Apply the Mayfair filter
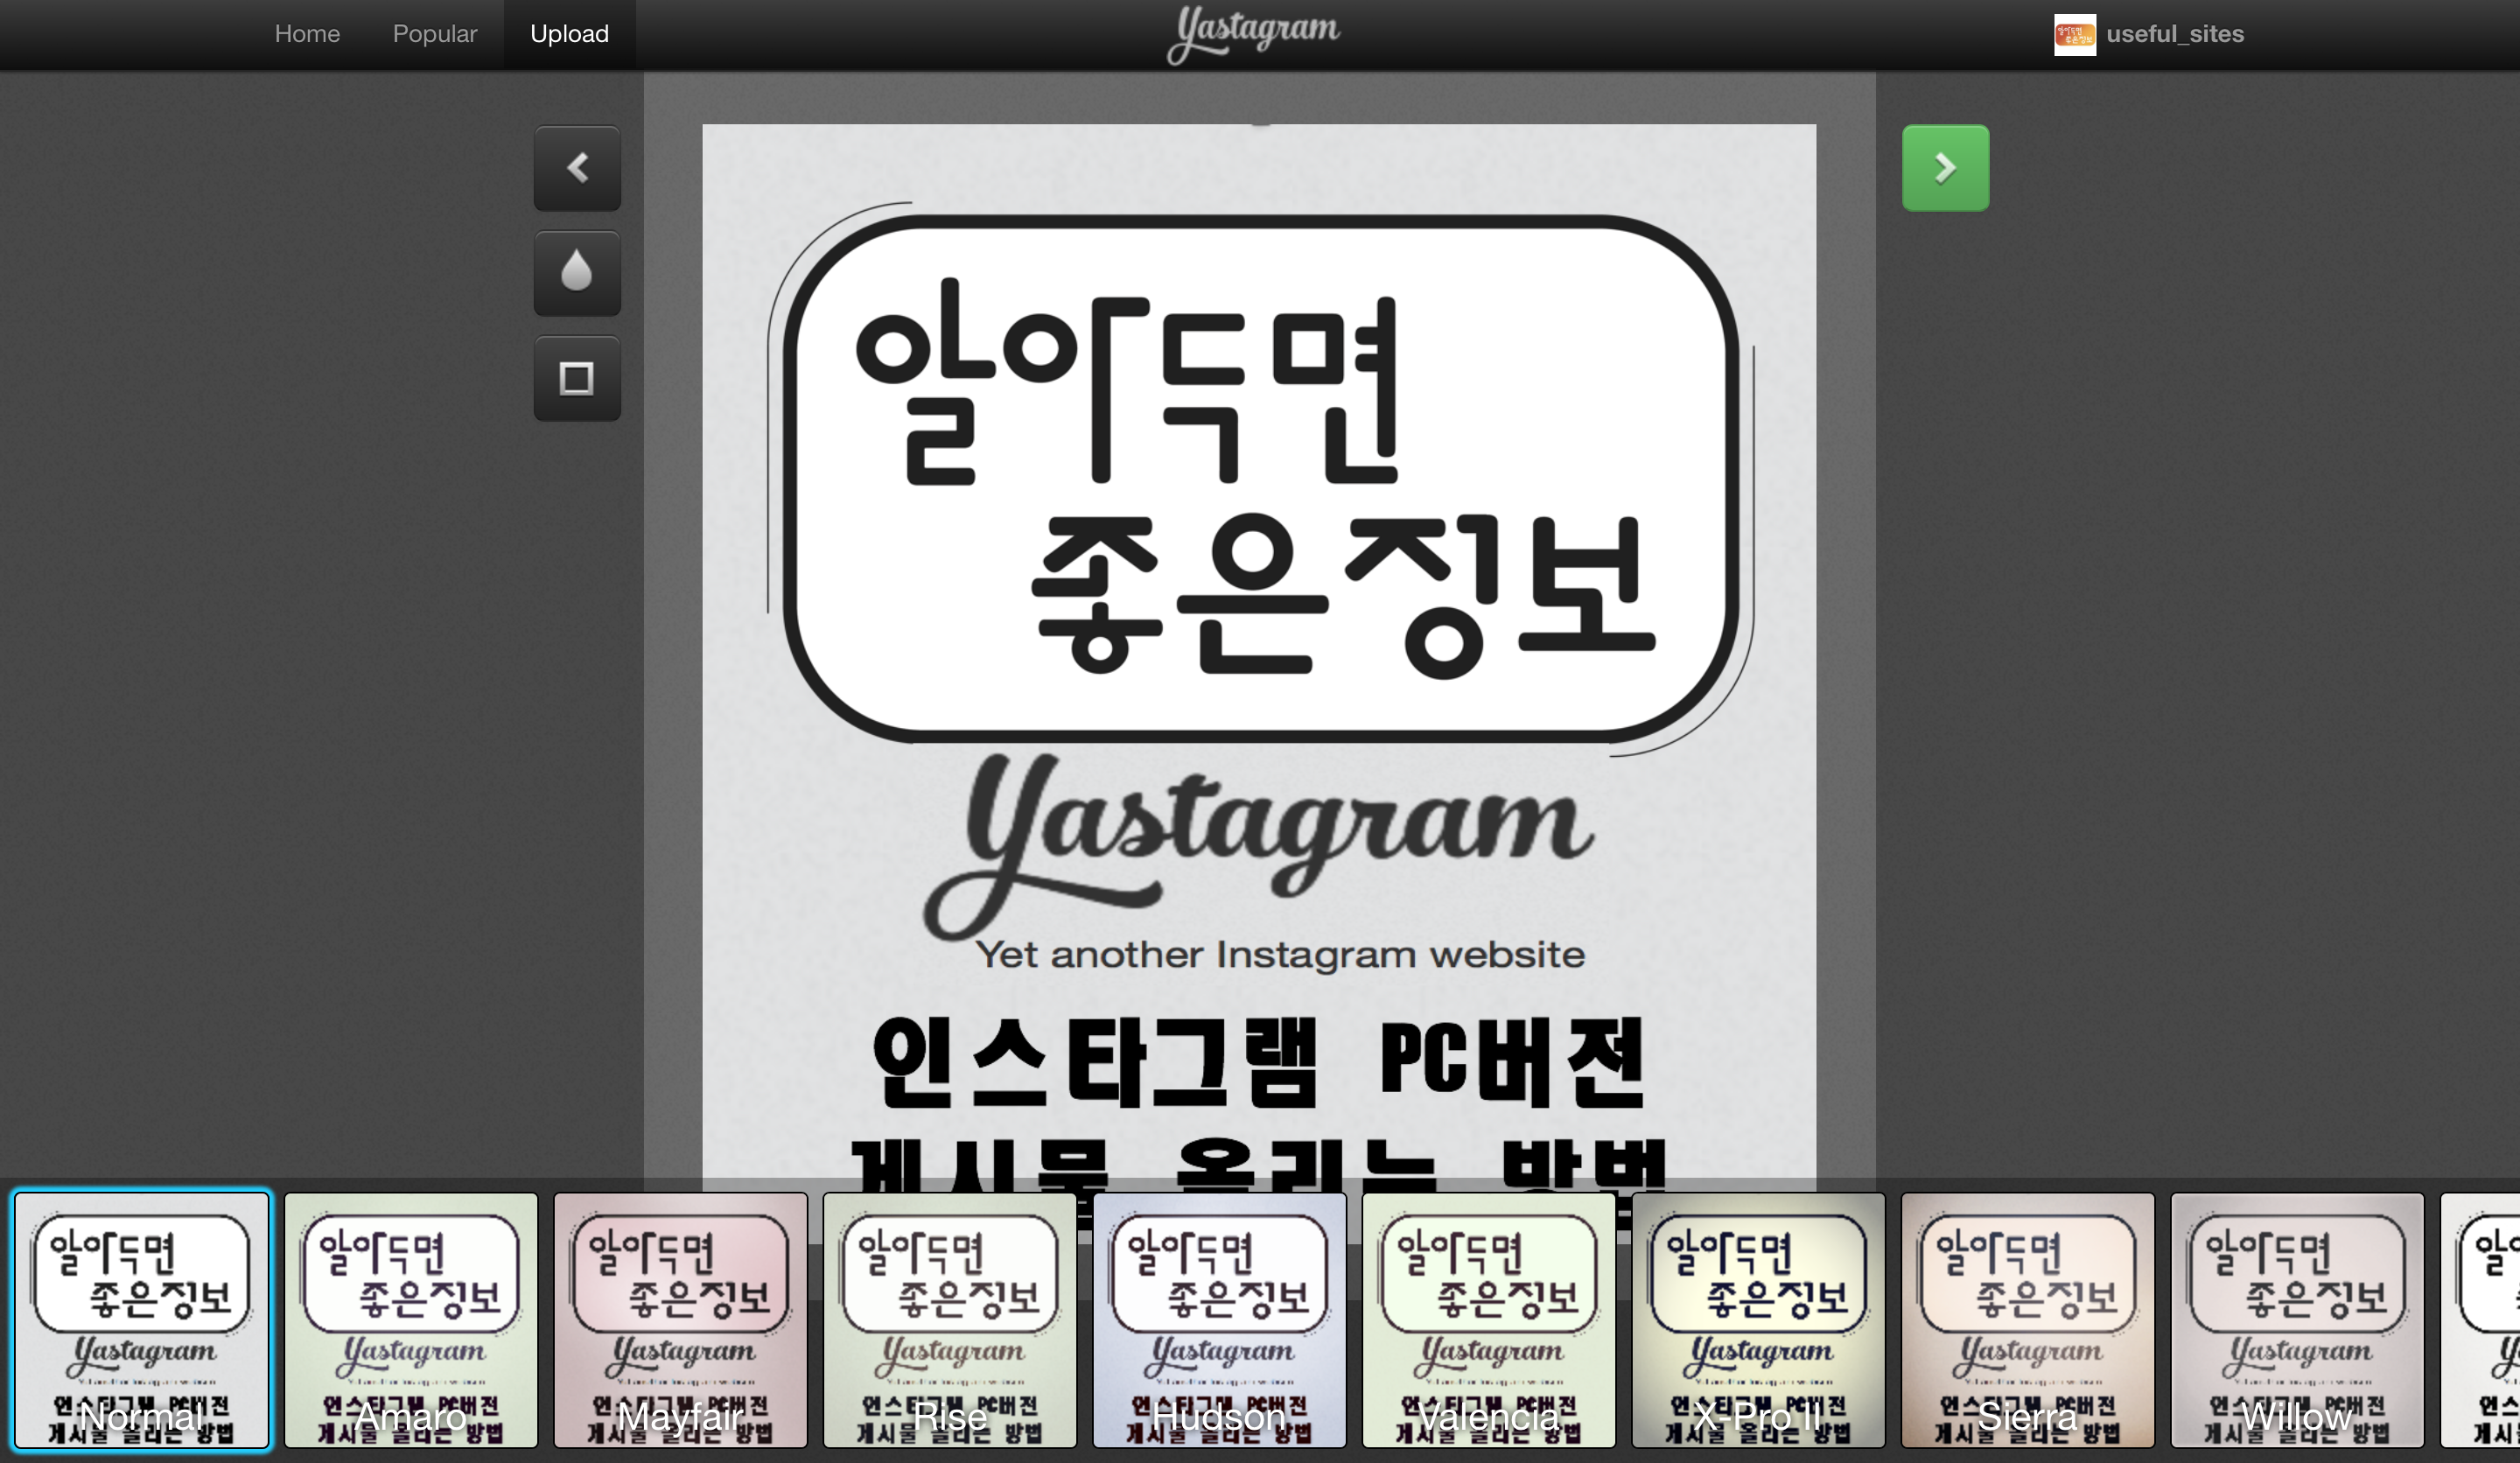This screenshot has width=2520, height=1463. [680, 1319]
